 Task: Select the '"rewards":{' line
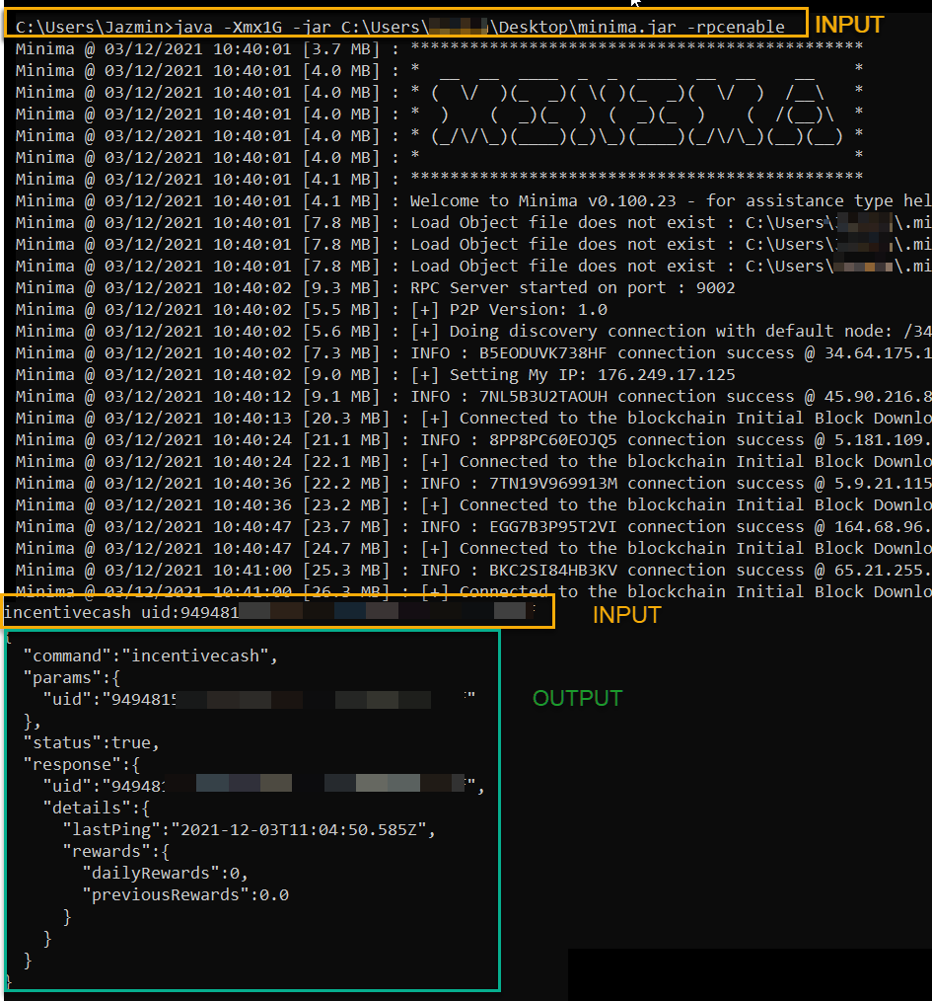(116, 851)
